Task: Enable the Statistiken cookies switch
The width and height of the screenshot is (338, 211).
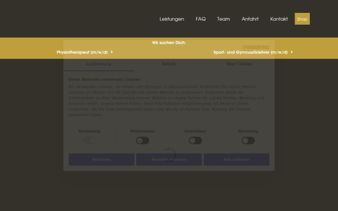Action: 195,141
